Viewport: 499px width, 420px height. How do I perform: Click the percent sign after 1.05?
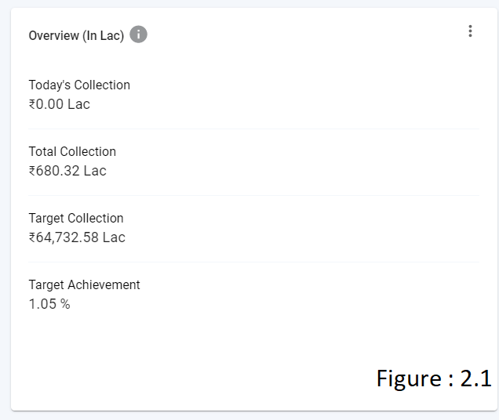coord(65,304)
